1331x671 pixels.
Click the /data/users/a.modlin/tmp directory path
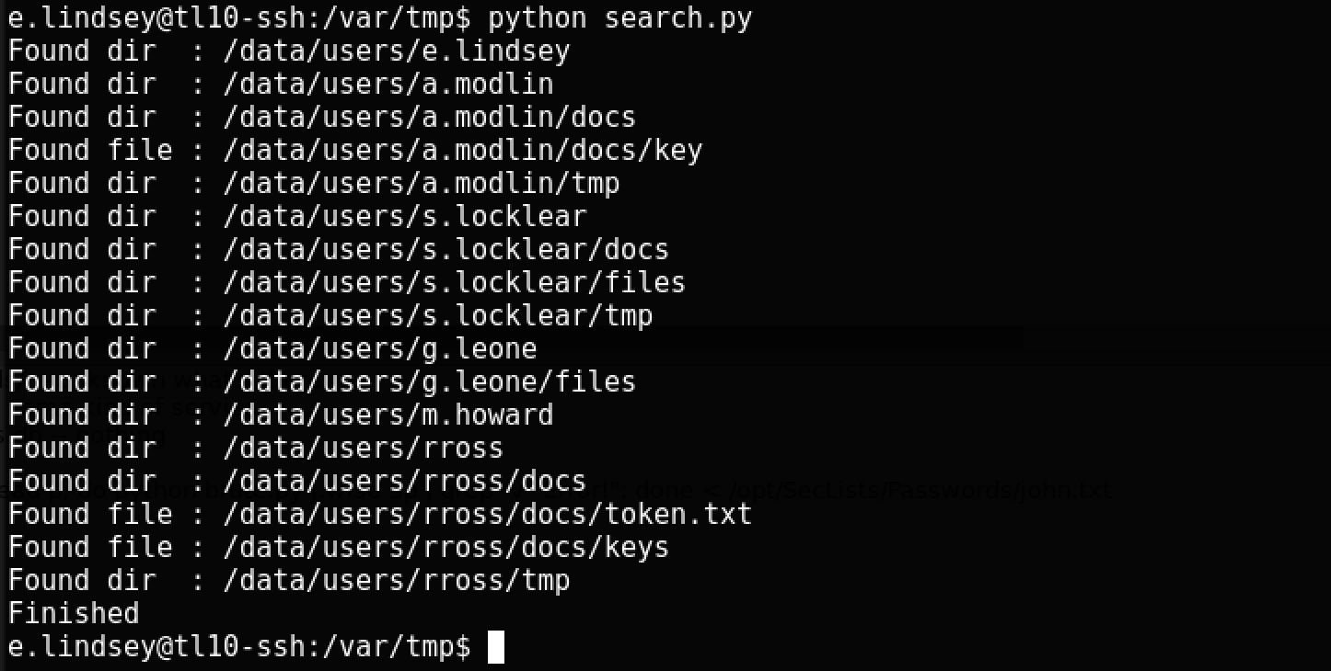pos(421,183)
